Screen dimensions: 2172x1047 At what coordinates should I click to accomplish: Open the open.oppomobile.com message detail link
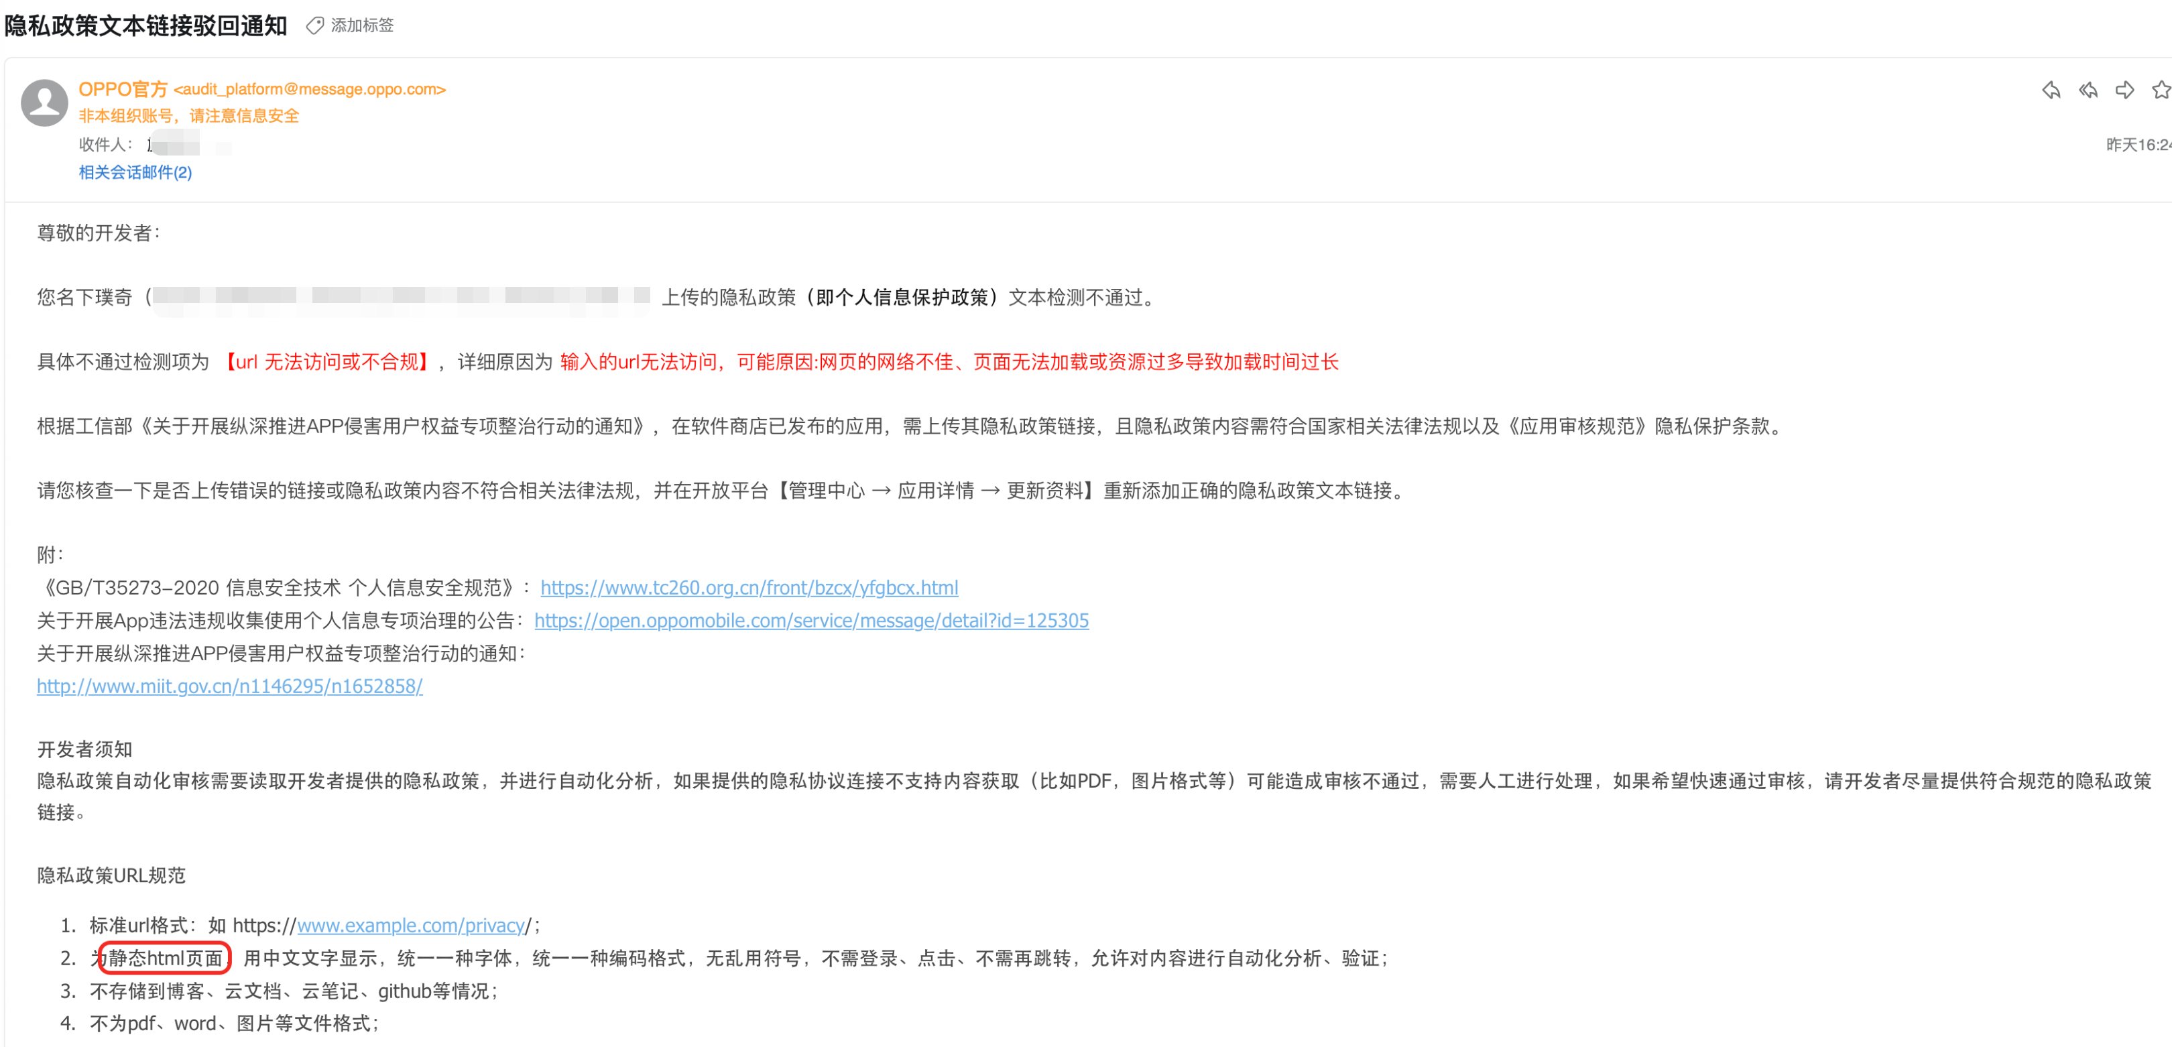[x=811, y=621]
